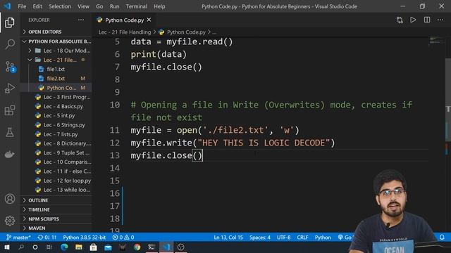
Task: Expand the Timeline section
Action: [56, 209]
